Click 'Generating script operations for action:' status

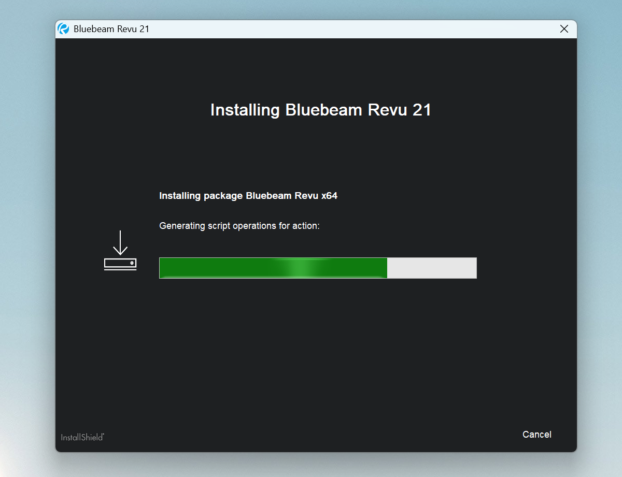coord(239,226)
